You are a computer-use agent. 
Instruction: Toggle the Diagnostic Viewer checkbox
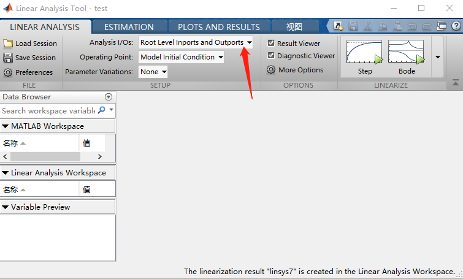pyautogui.click(x=271, y=56)
